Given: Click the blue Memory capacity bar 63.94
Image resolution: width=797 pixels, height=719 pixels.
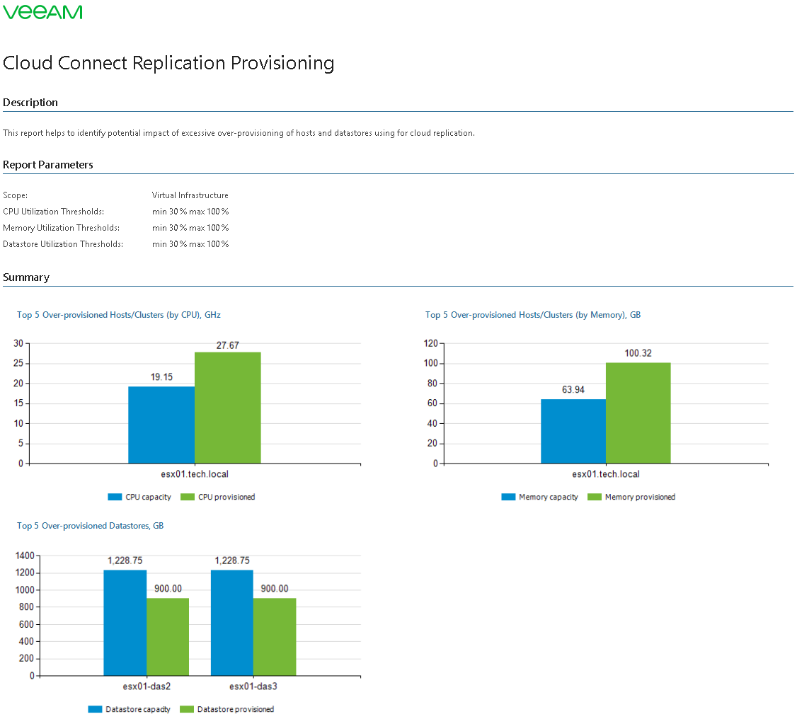Looking at the screenshot, I should tap(573, 432).
